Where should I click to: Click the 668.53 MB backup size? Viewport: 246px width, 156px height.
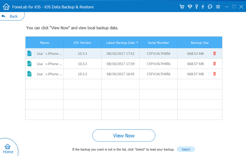[195, 54]
